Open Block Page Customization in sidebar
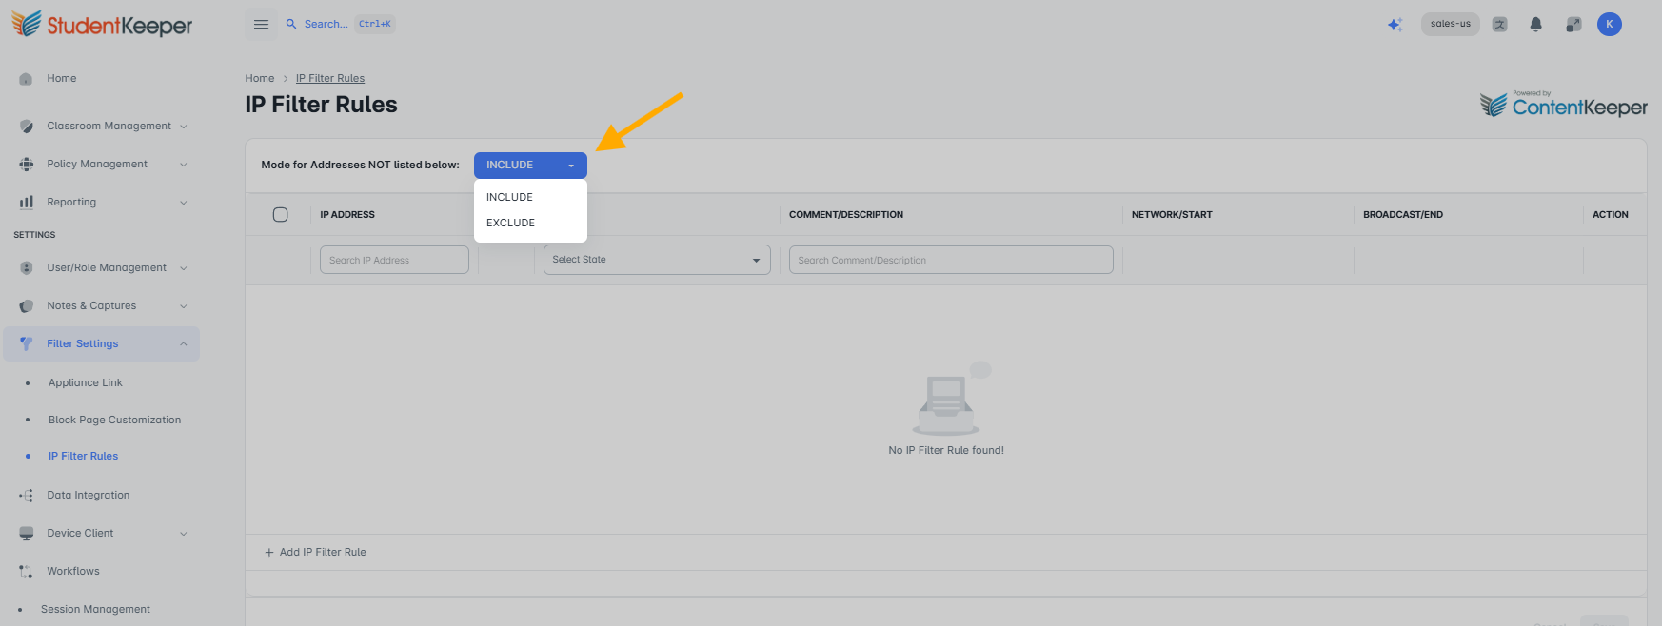Screen dimensions: 1662x626 click(x=114, y=420)
